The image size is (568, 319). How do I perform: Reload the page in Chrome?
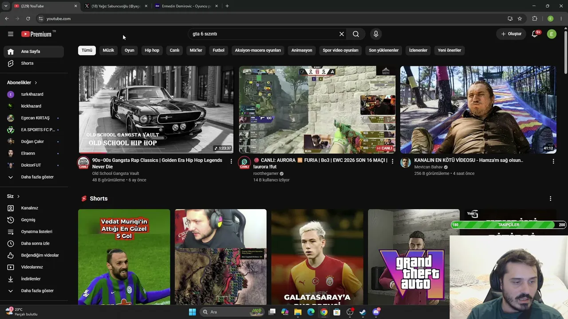tap(28, 19)
